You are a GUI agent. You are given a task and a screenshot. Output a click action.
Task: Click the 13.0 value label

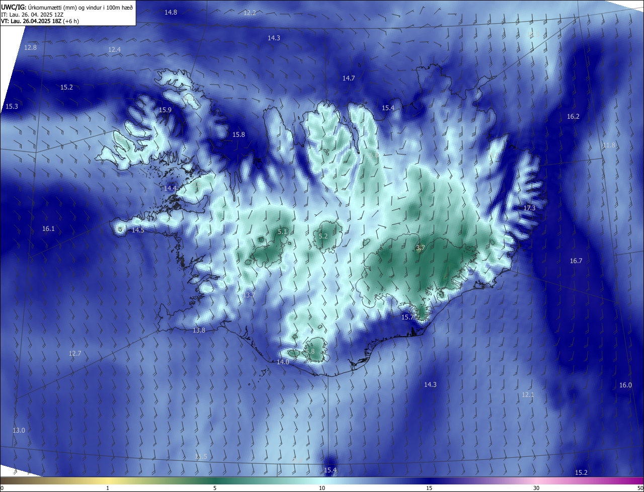19,430
